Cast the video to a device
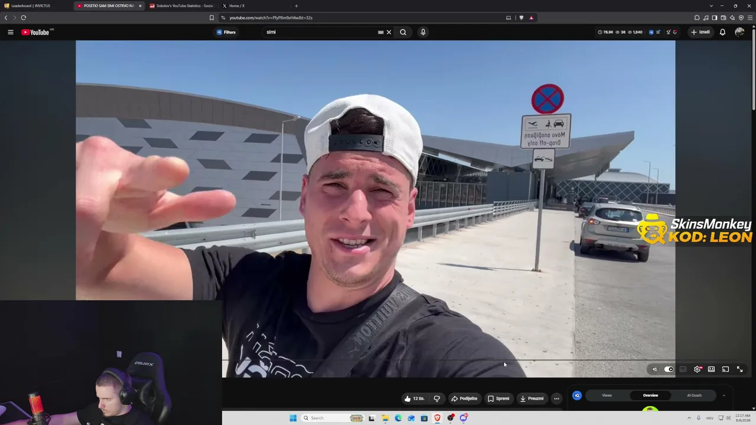756x425 pixels. click(726, 370)
